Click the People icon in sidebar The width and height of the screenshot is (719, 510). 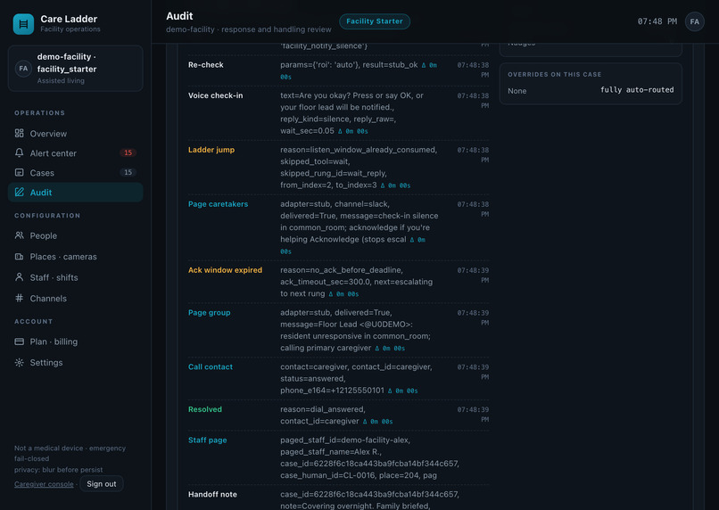tap(20, 235)
